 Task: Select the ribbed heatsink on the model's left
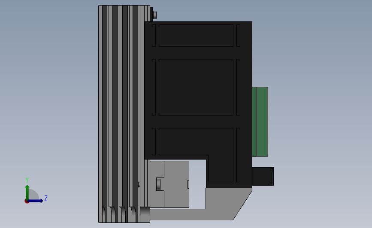pyautogui.click(x=124, y=114)
